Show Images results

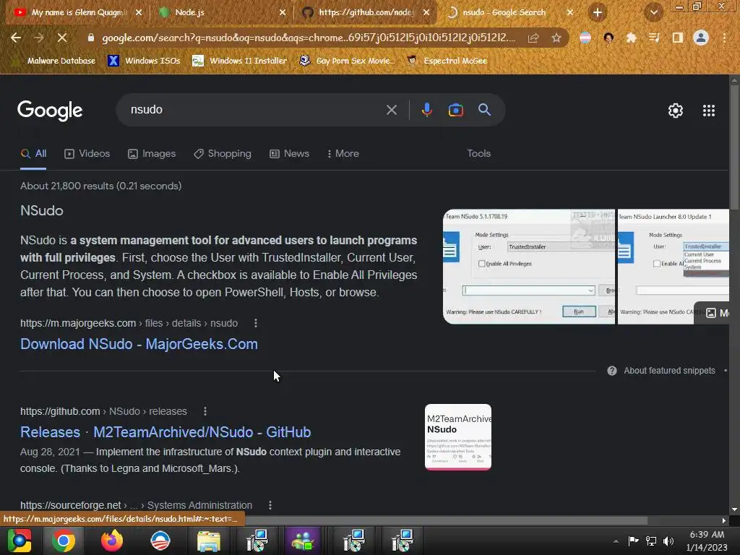152,154
